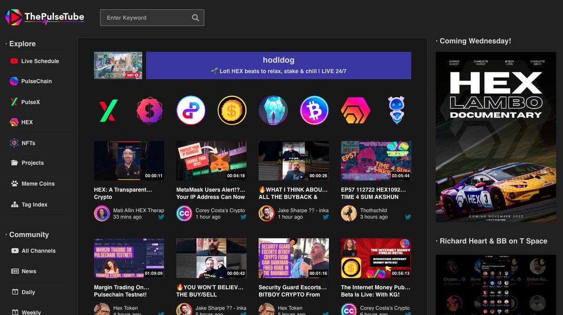The height and width of the screenshot is (315, 563).
Task: Click the YouTube icon beside Live Schedule
Action: (14, 61)
